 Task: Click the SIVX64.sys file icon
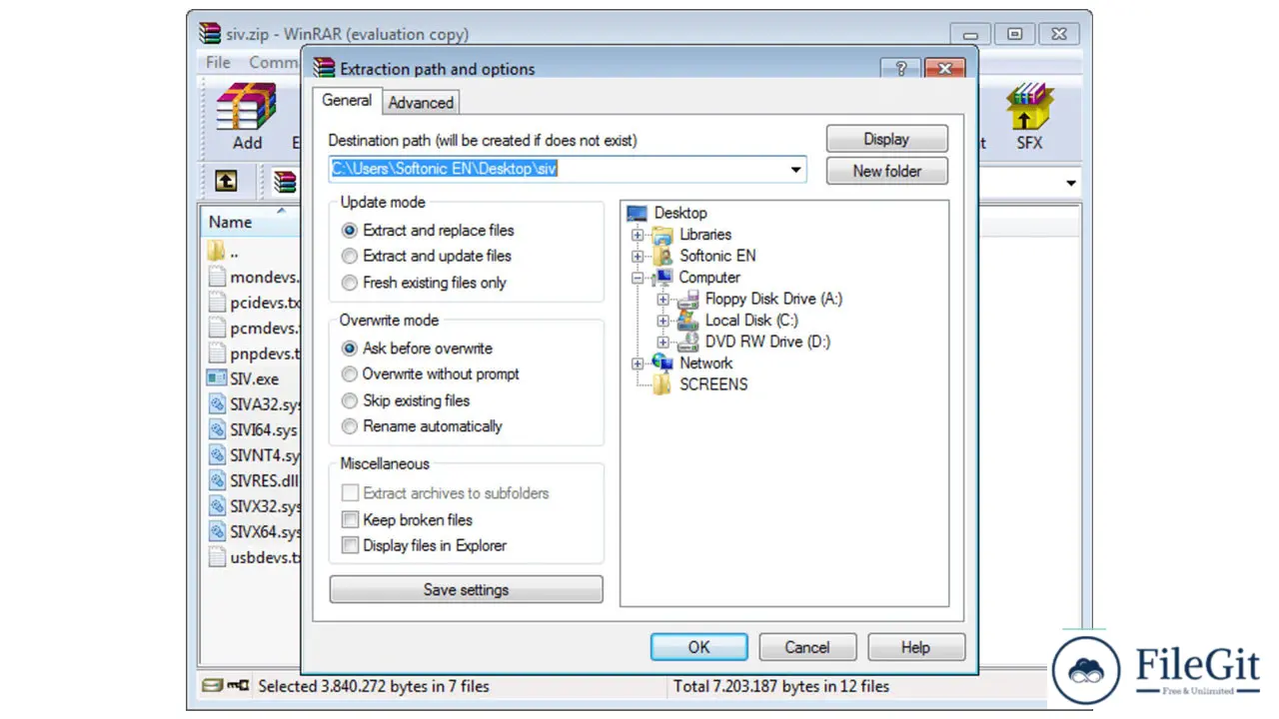216,532
